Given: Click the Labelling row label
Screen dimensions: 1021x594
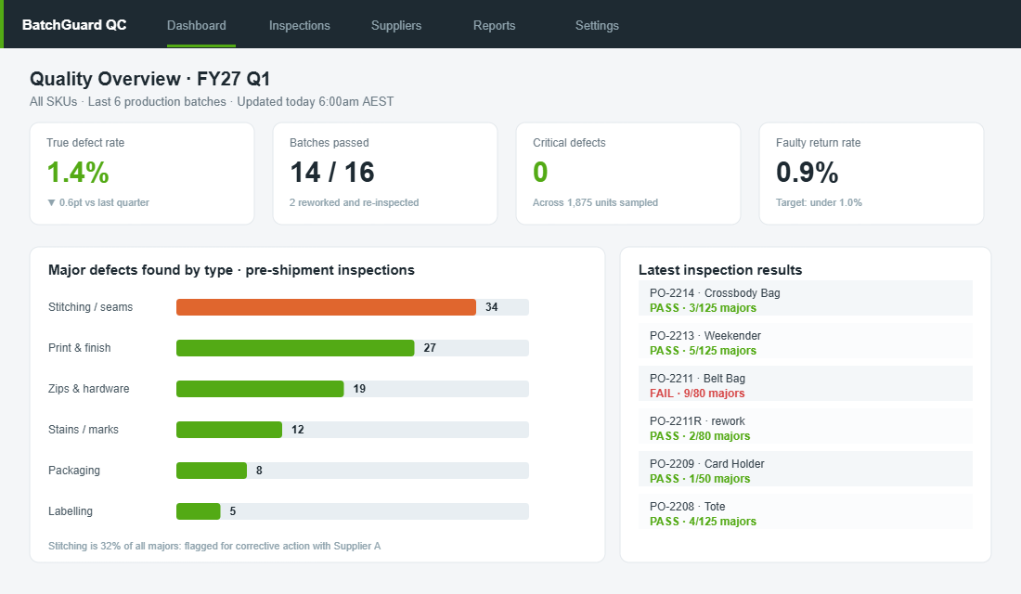Looking at the screenshot, I should [71, 511].
